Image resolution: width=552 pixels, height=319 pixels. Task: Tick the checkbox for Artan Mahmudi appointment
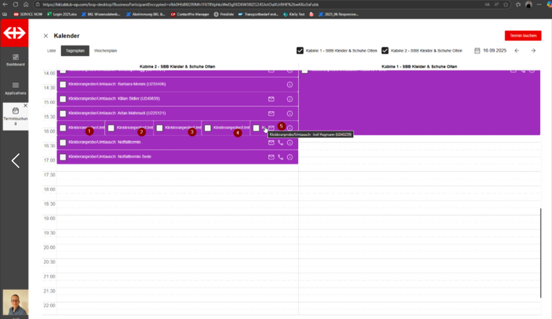tap(63, 113)
